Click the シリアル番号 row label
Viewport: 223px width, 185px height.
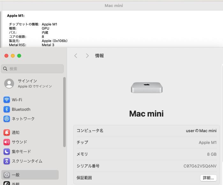(x=88, y=166)
